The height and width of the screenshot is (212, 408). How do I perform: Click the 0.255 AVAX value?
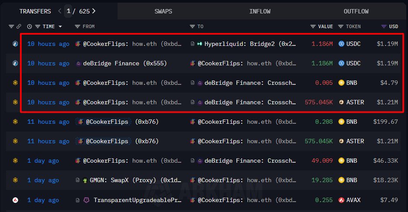(x=324, y=200)
